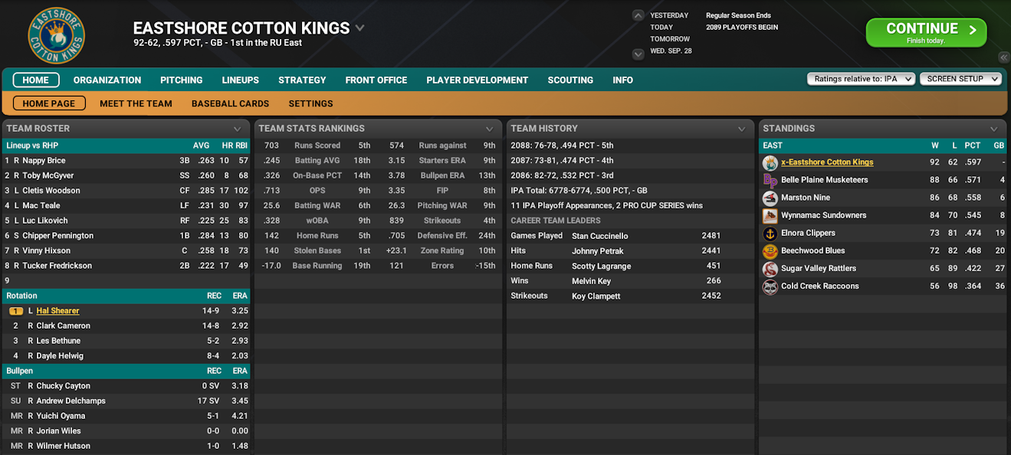This screenshot has width=1011, height=455.
Task: Click the Eastshore Cotton Kings team logo
Action: pyautogui.click(x=56, y=35)
